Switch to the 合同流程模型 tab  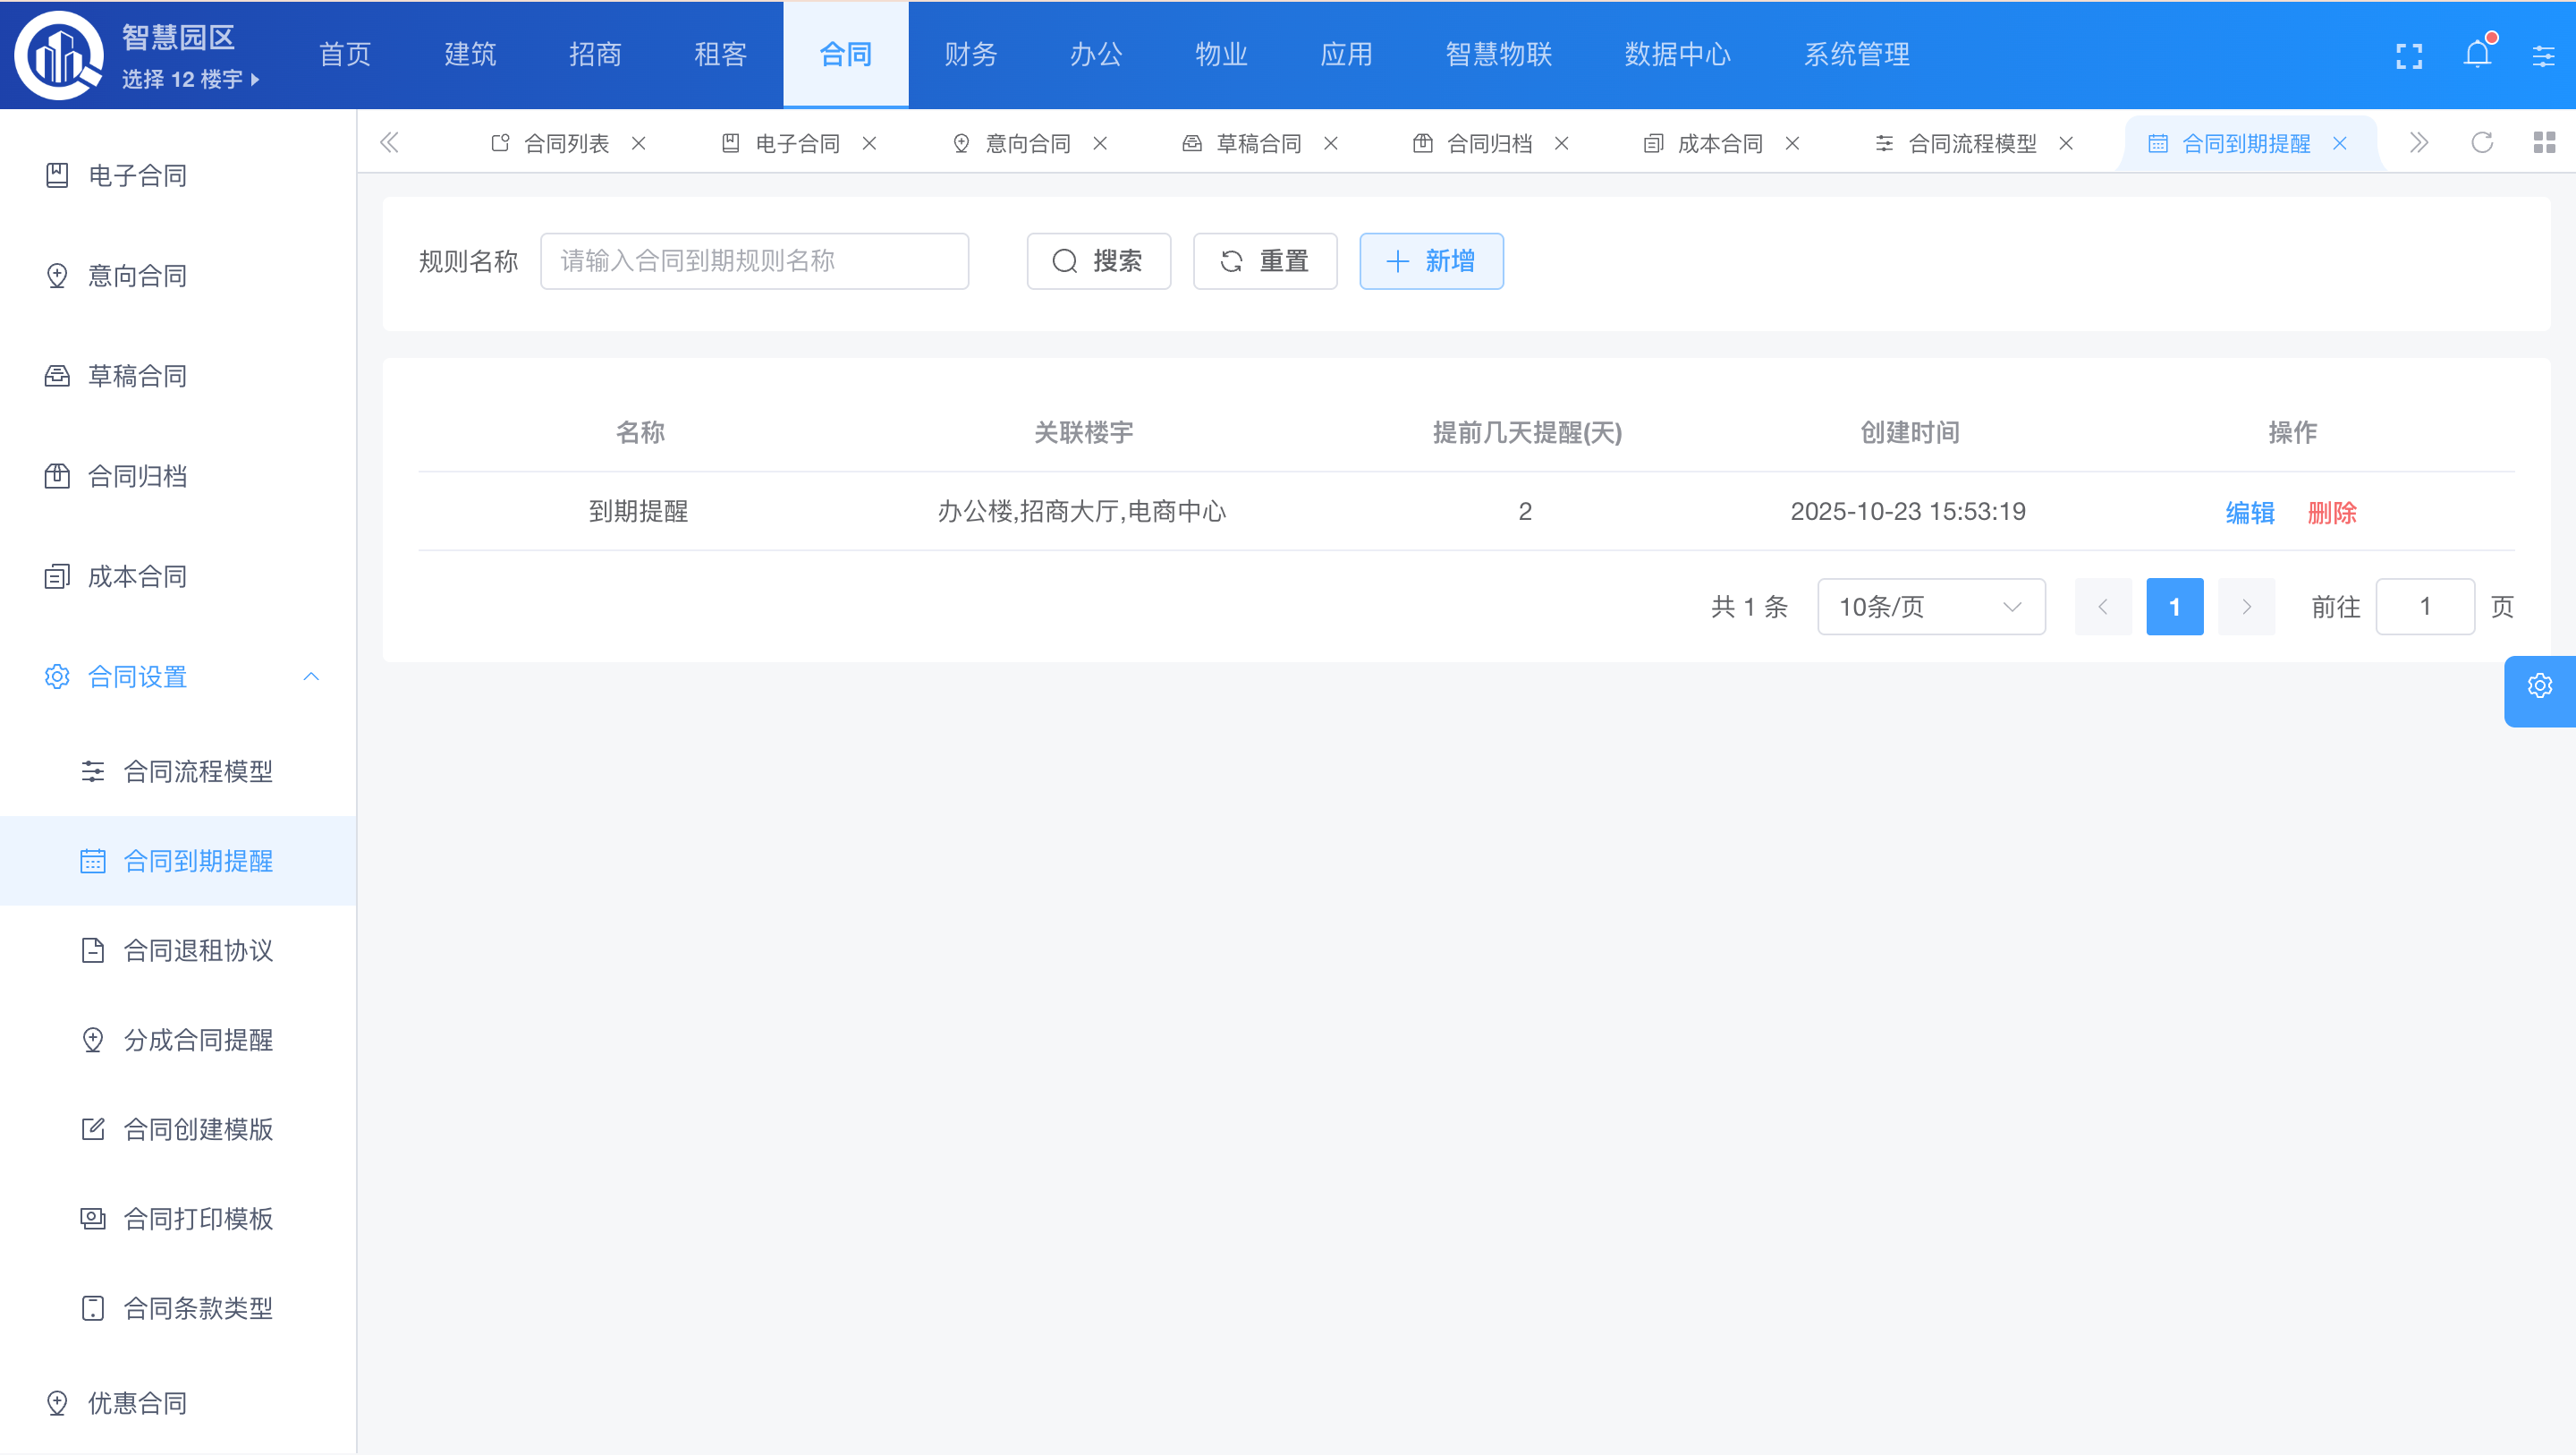(1971, 144)
